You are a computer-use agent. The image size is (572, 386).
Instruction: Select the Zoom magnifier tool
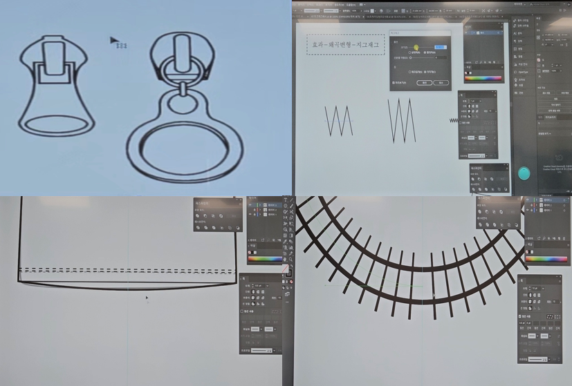pos(291,260)
